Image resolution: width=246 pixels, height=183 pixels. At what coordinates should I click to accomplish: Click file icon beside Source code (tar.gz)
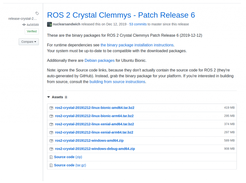tap(51, 165)
